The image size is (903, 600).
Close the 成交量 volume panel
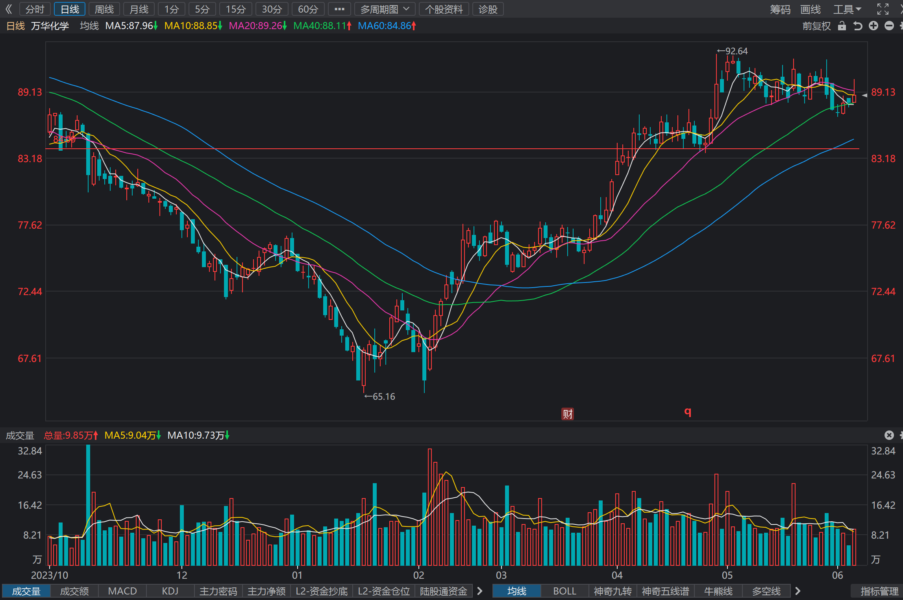click(889, 435)
